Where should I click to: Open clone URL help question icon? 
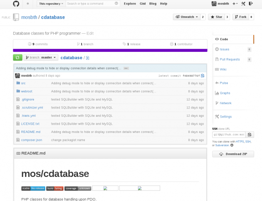[x=232, y=145]
